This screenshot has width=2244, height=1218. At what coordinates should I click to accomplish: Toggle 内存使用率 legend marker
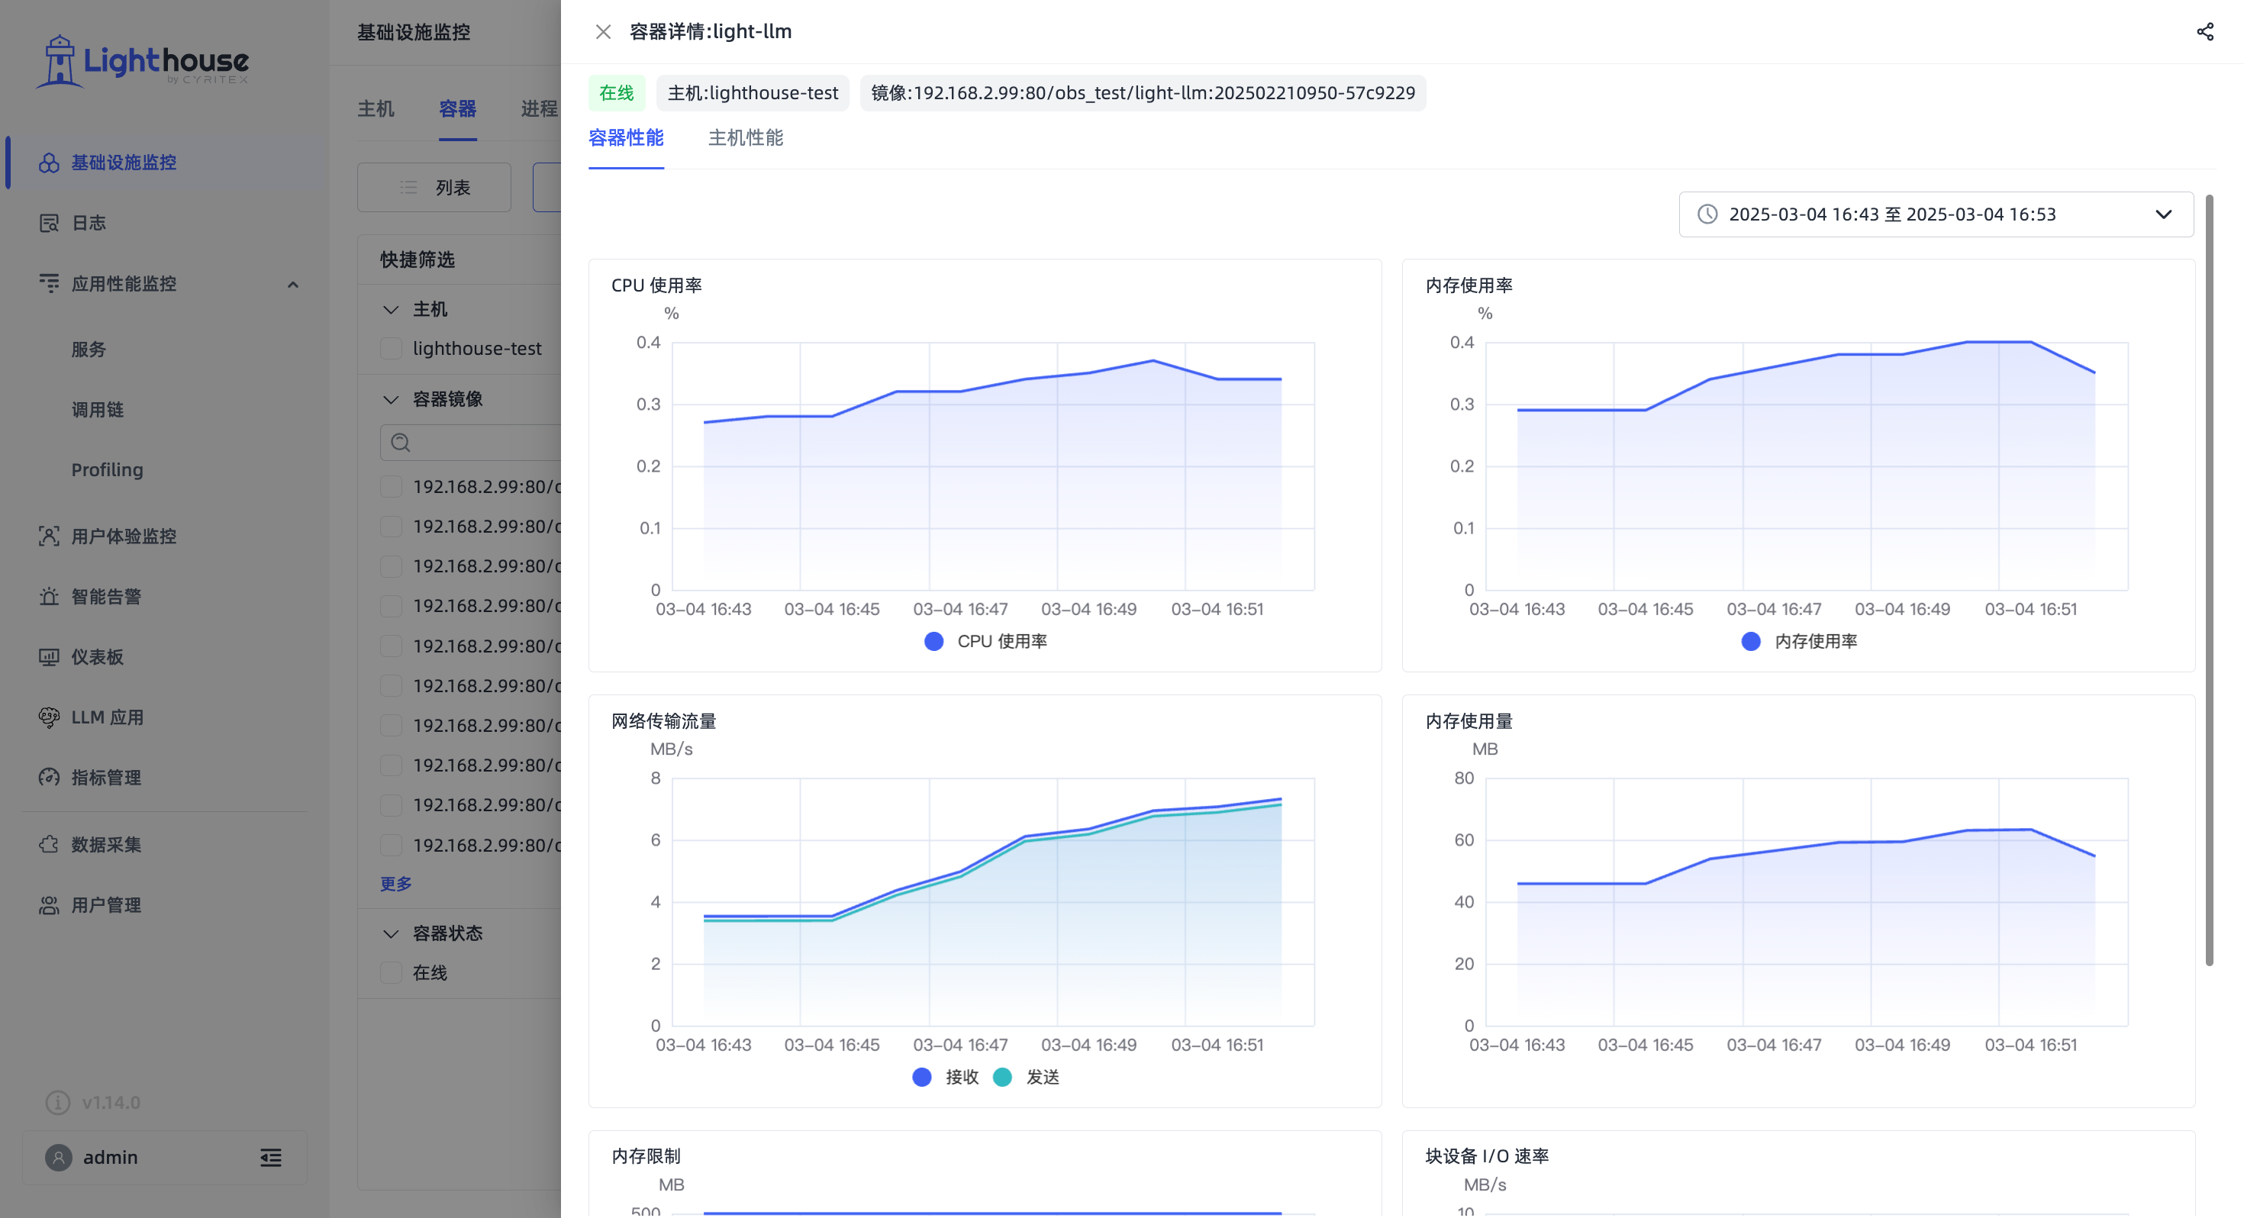coord(1751,641)
